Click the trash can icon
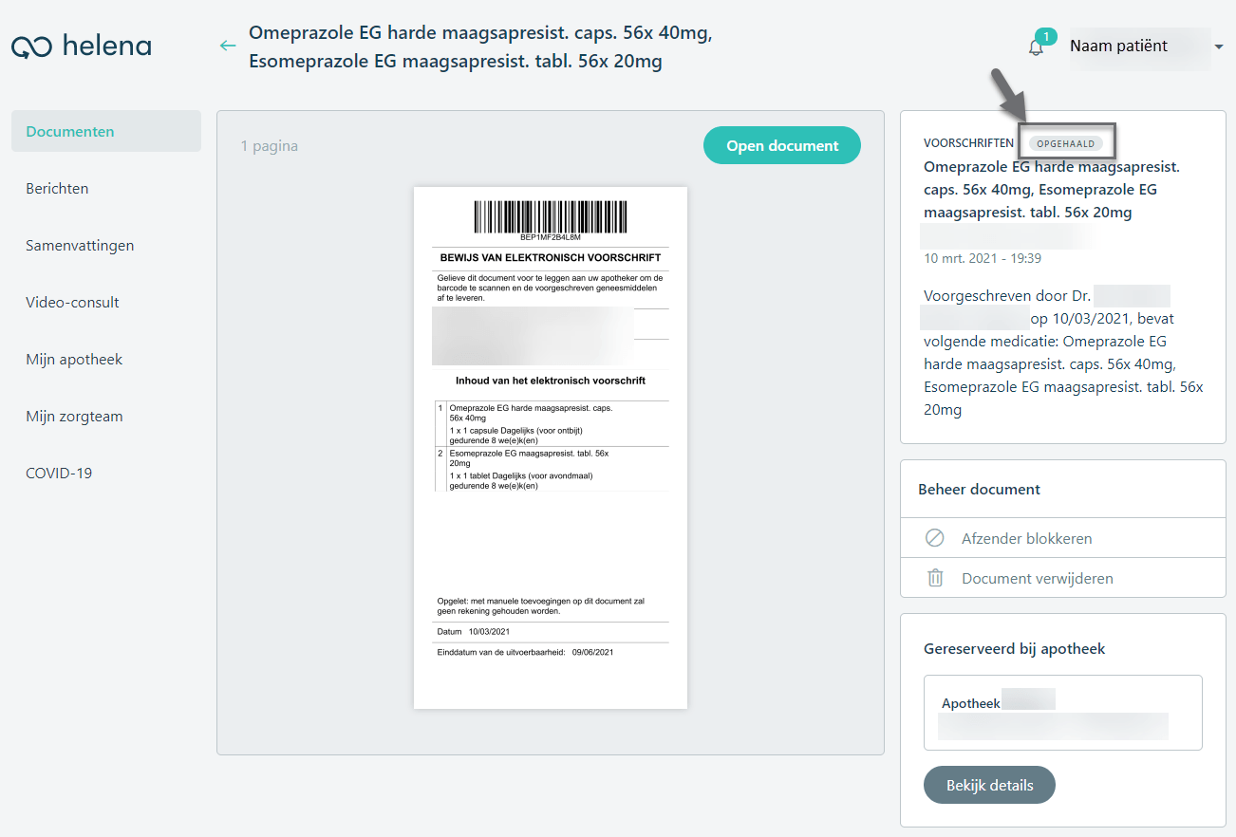This screenshot has width=1236, height=837. click(935, 578)
